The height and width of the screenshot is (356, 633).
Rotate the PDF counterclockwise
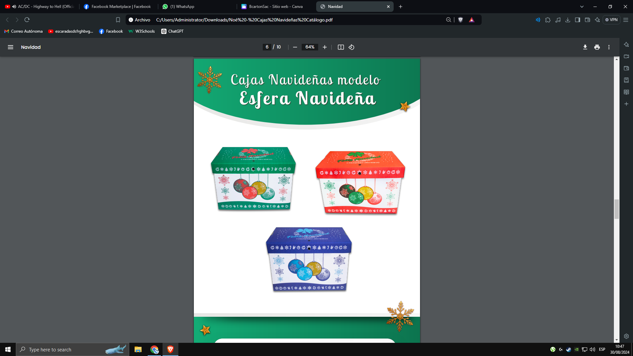point(351,47)
